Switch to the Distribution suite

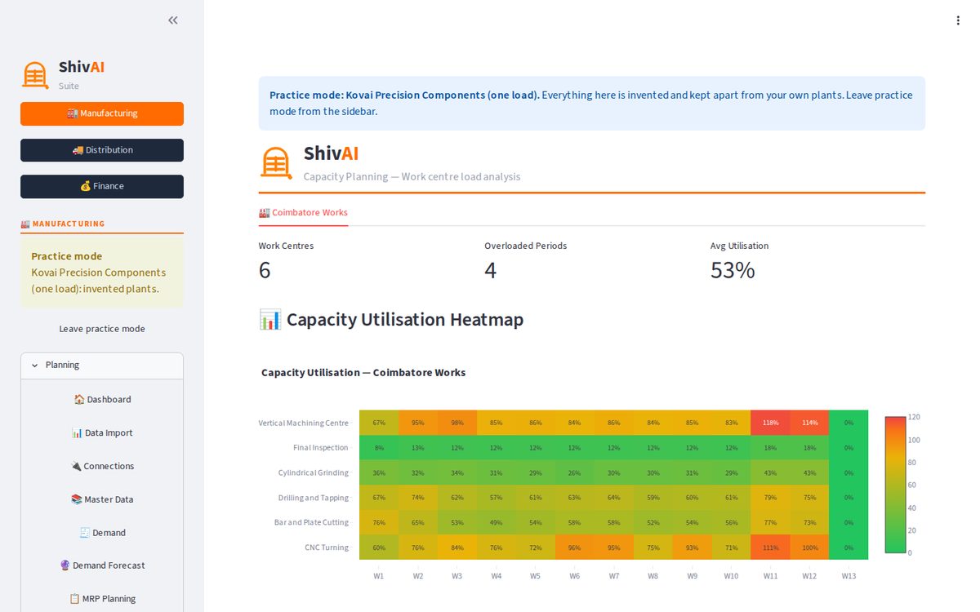coord(102,150)
